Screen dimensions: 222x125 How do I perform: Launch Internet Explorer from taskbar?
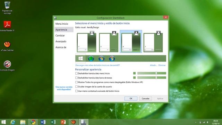pyautogui.click(x=13, y=122)
